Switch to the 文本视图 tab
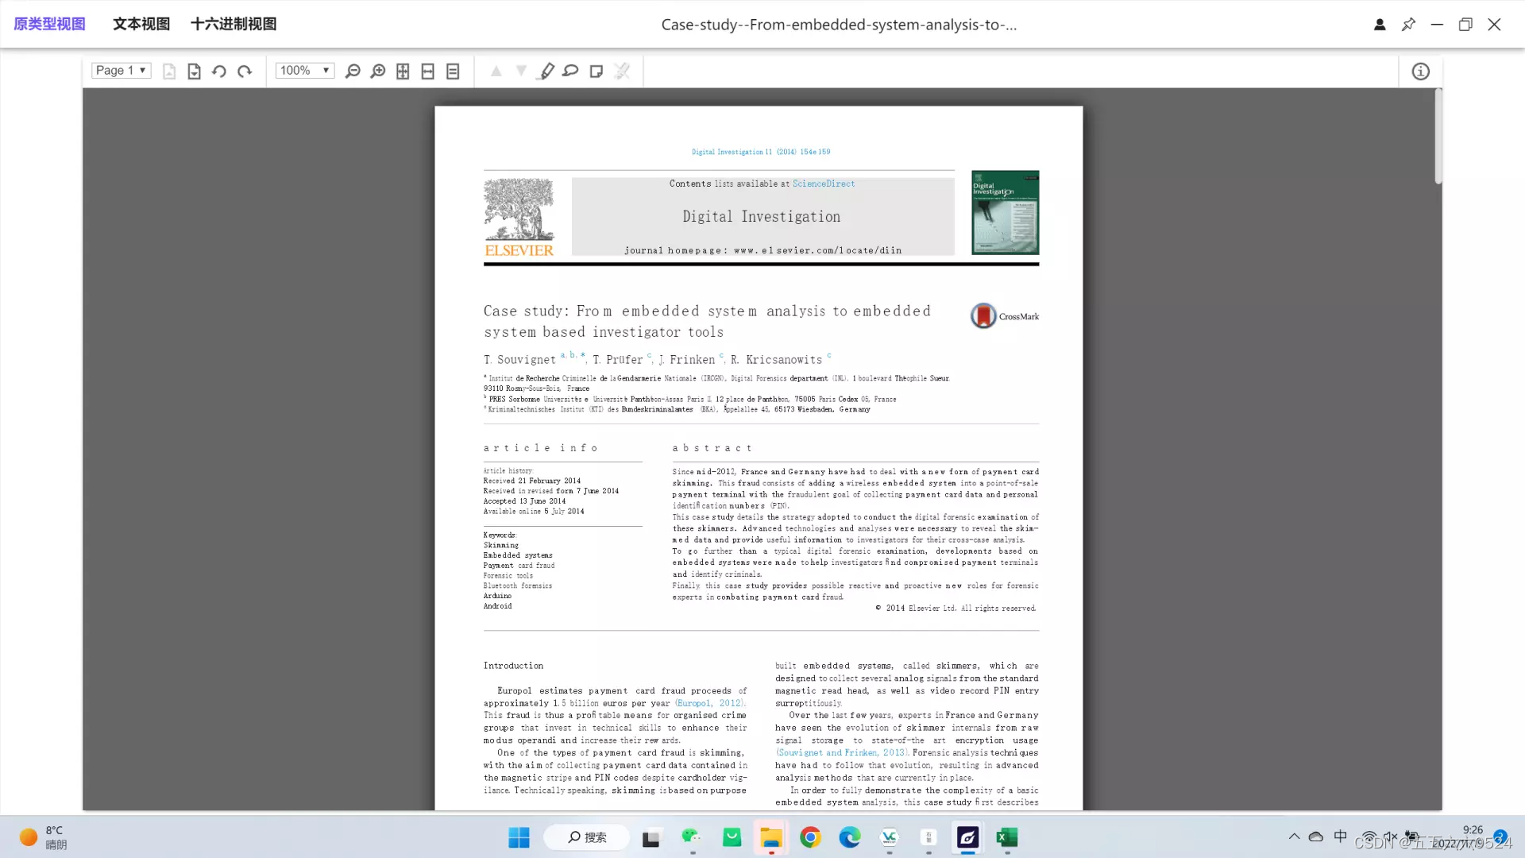Screen dimensions: 1525x858 (x=141, y=24)
